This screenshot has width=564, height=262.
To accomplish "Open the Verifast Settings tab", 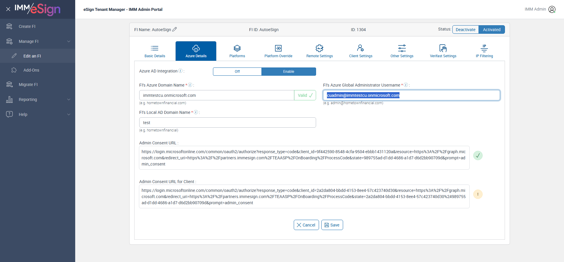I will 443,51.
